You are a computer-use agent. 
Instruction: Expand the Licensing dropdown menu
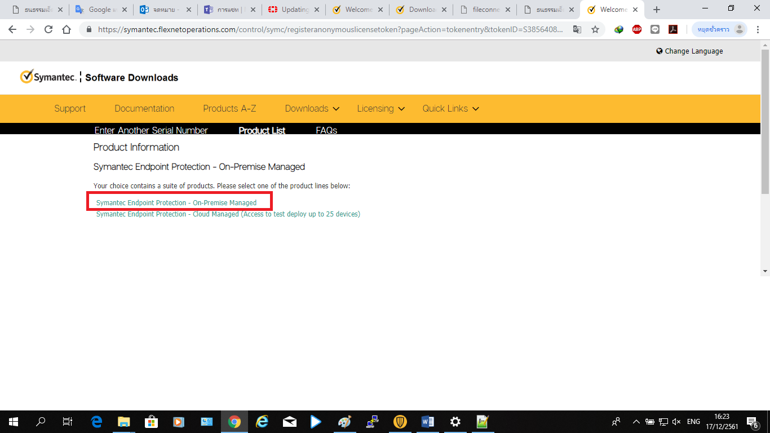[380, 109]
